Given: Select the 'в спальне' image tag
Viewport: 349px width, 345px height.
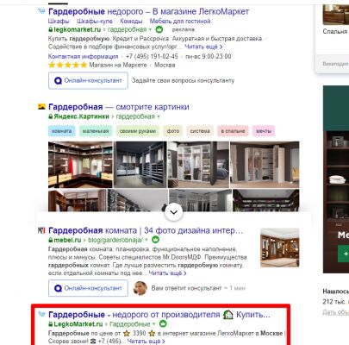Looking at the screenshot, I should (x=233, y=131).
